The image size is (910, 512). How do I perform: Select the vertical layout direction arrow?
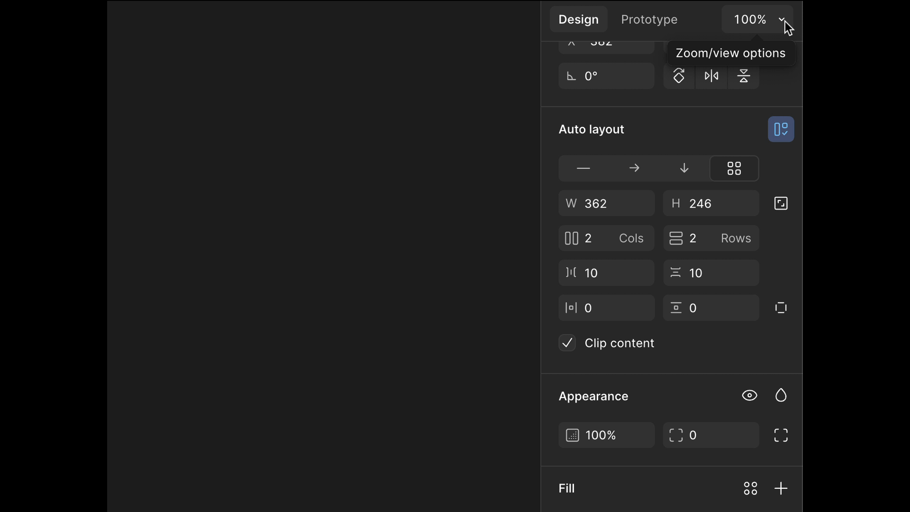[684, 168]
